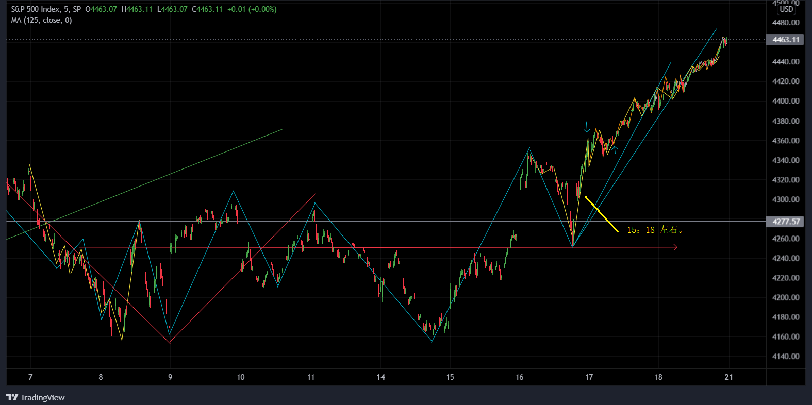Click the 4400.00 price axis label
This screenshot has height=405, width=812.
(786, 101)
